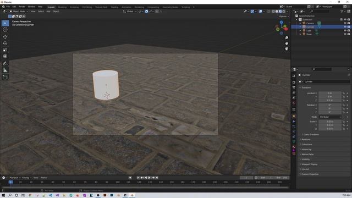Viewport: 352px width, 198px height.
Task: Expand the Collections panel
Action: click(x=307, y=144)
